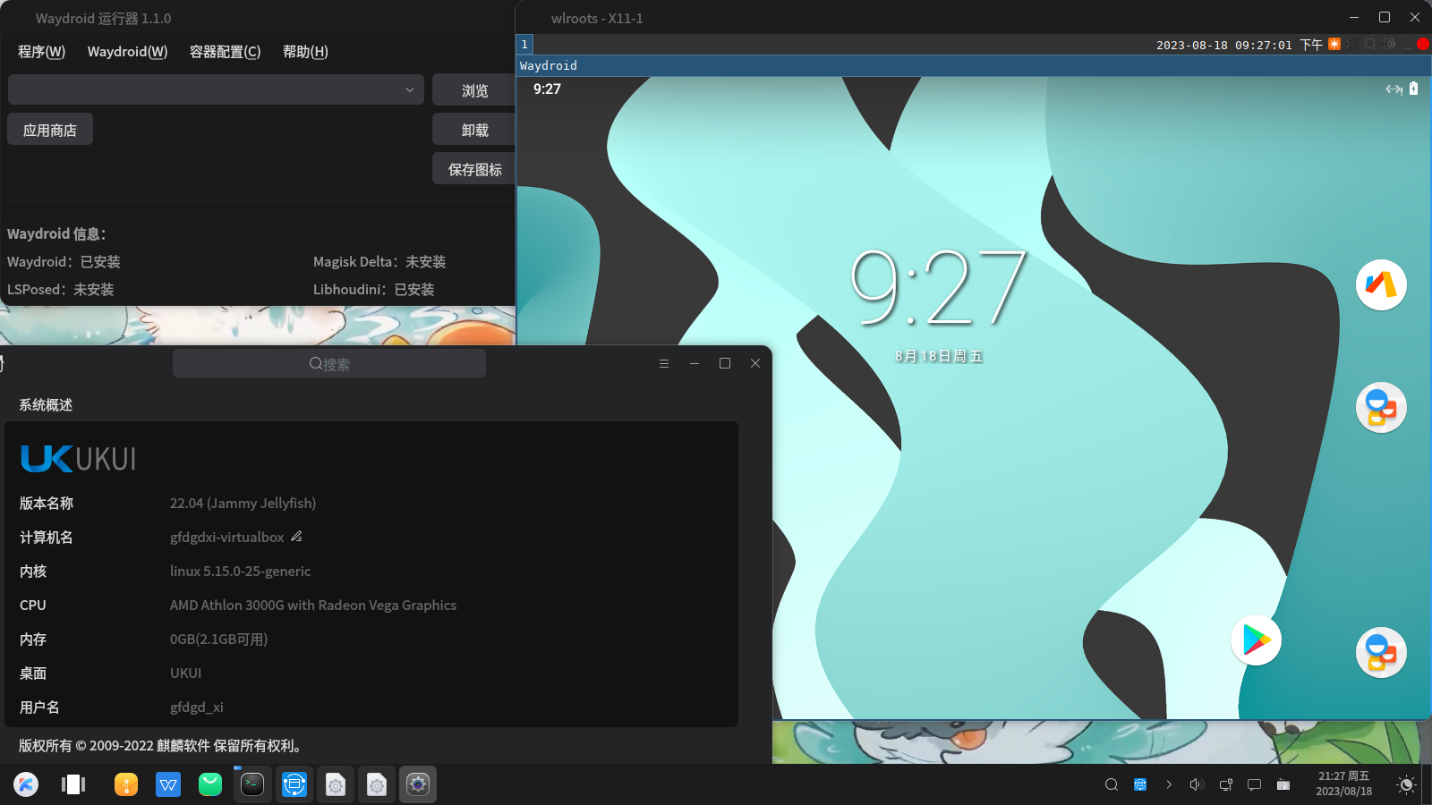Edit computer name with pencil icon
Image resolution: width=1432 pixels, height=805 pixels.
tap(297, 537)
